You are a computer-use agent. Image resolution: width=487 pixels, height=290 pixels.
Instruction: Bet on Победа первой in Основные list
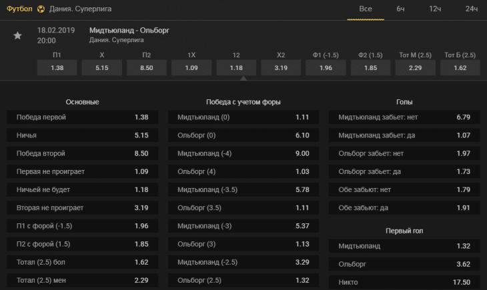(83, 117)
